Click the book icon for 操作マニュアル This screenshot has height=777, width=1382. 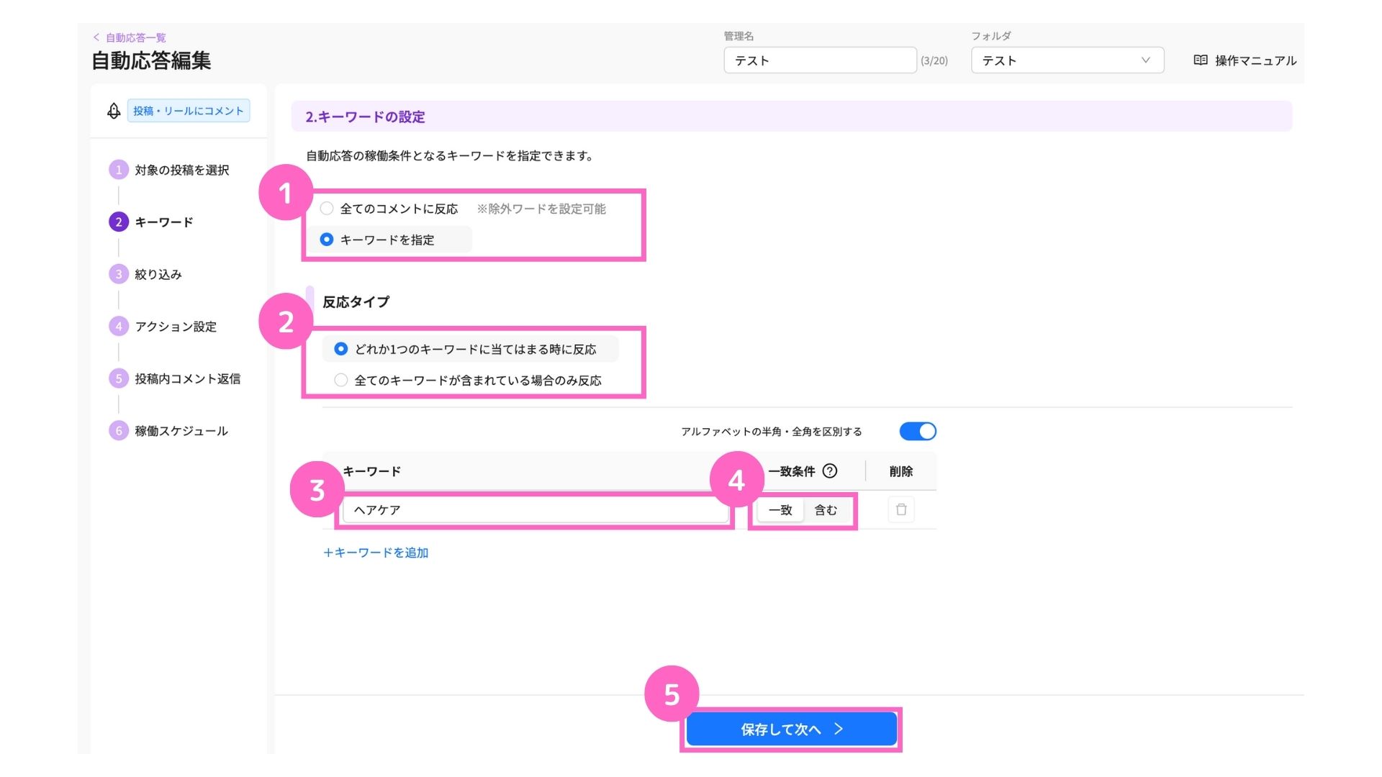click(x=1200, y=60)
